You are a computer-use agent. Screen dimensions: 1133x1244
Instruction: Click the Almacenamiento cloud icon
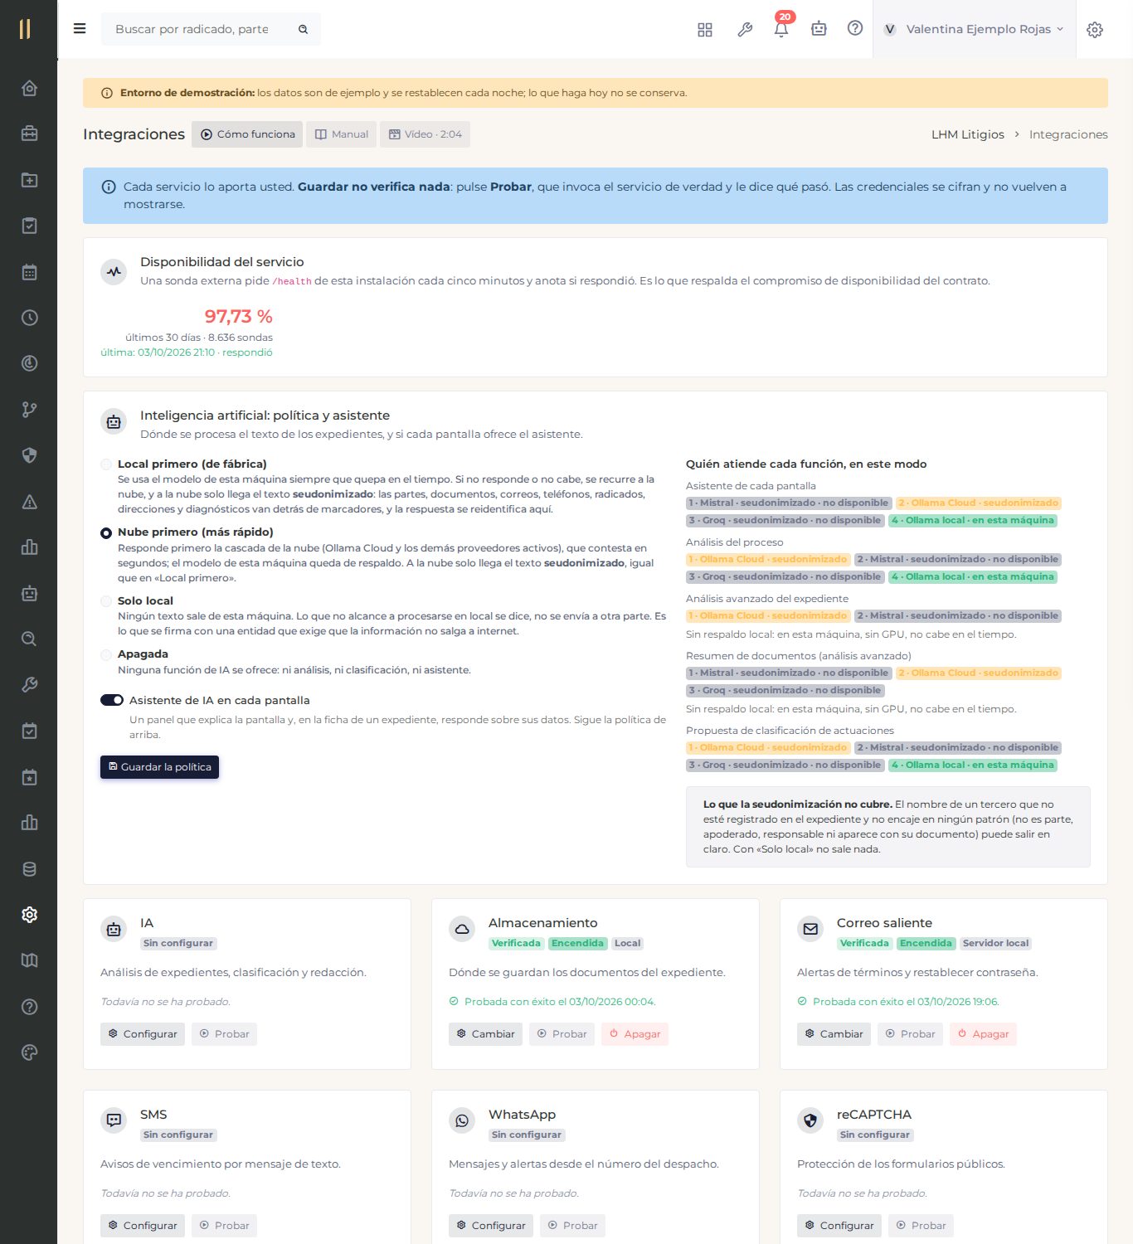462,929
